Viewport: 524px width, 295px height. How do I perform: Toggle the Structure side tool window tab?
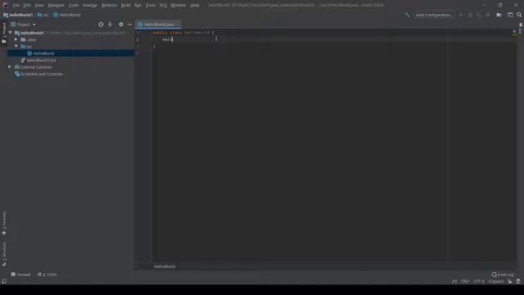pos(4,255)
